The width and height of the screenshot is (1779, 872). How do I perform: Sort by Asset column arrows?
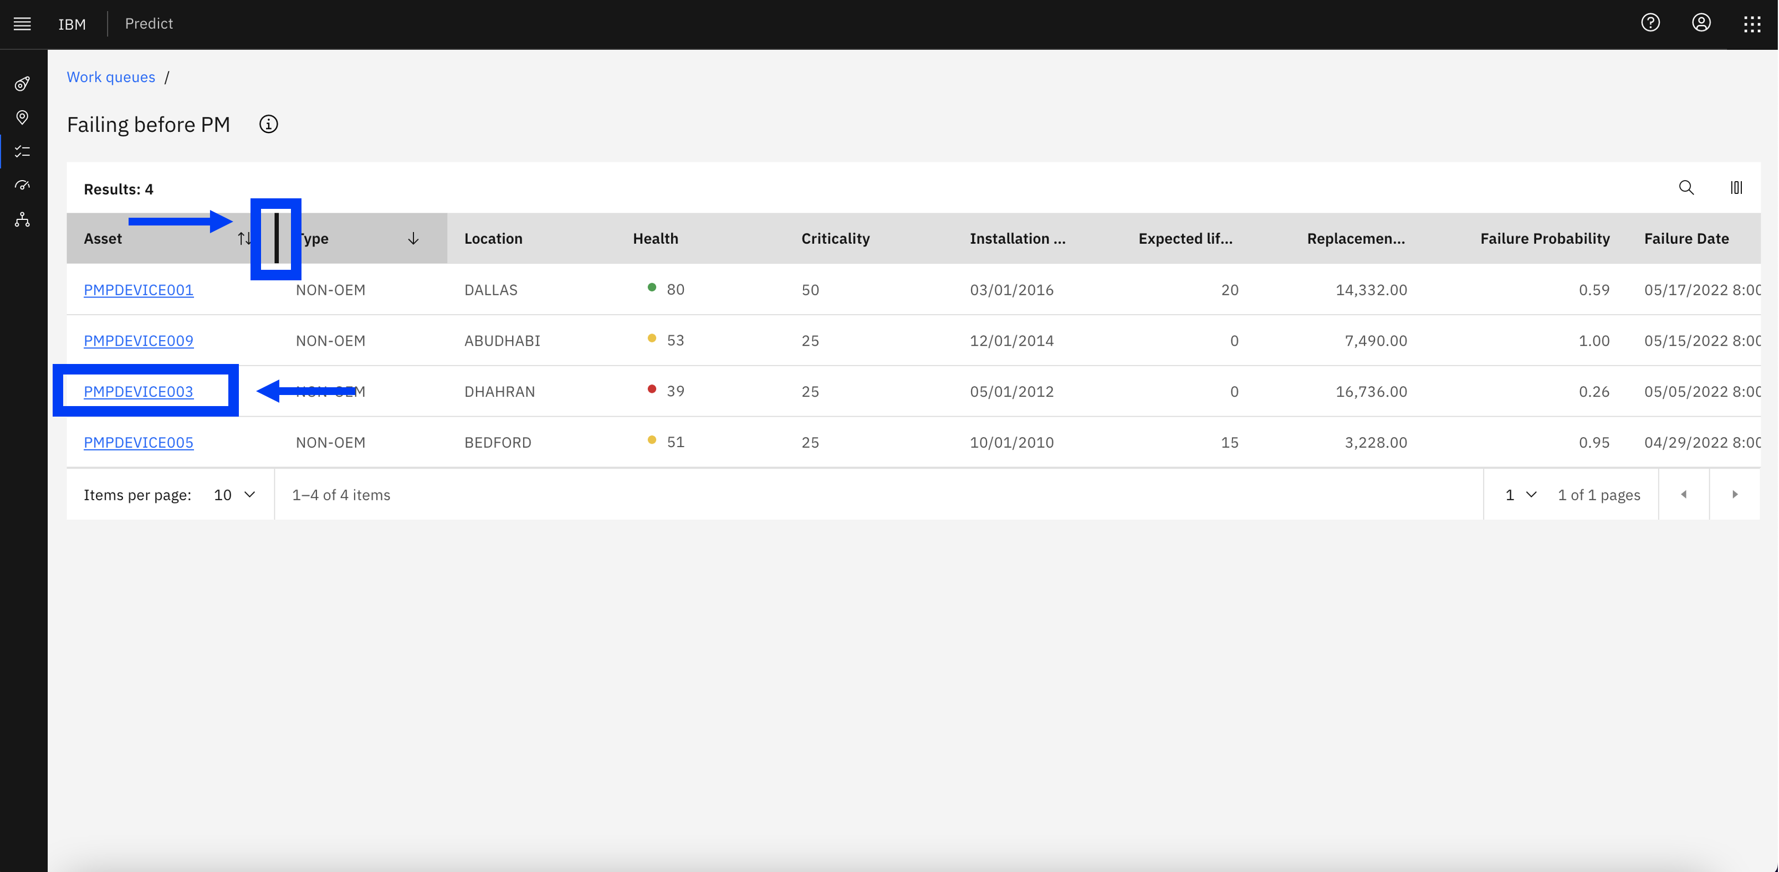coord(244,239)
